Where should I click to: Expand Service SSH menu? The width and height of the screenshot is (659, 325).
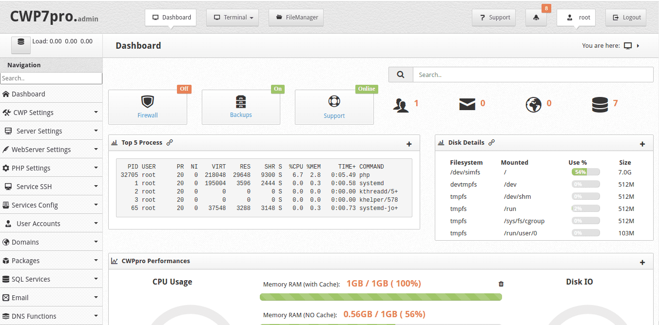tap(51, 187)
